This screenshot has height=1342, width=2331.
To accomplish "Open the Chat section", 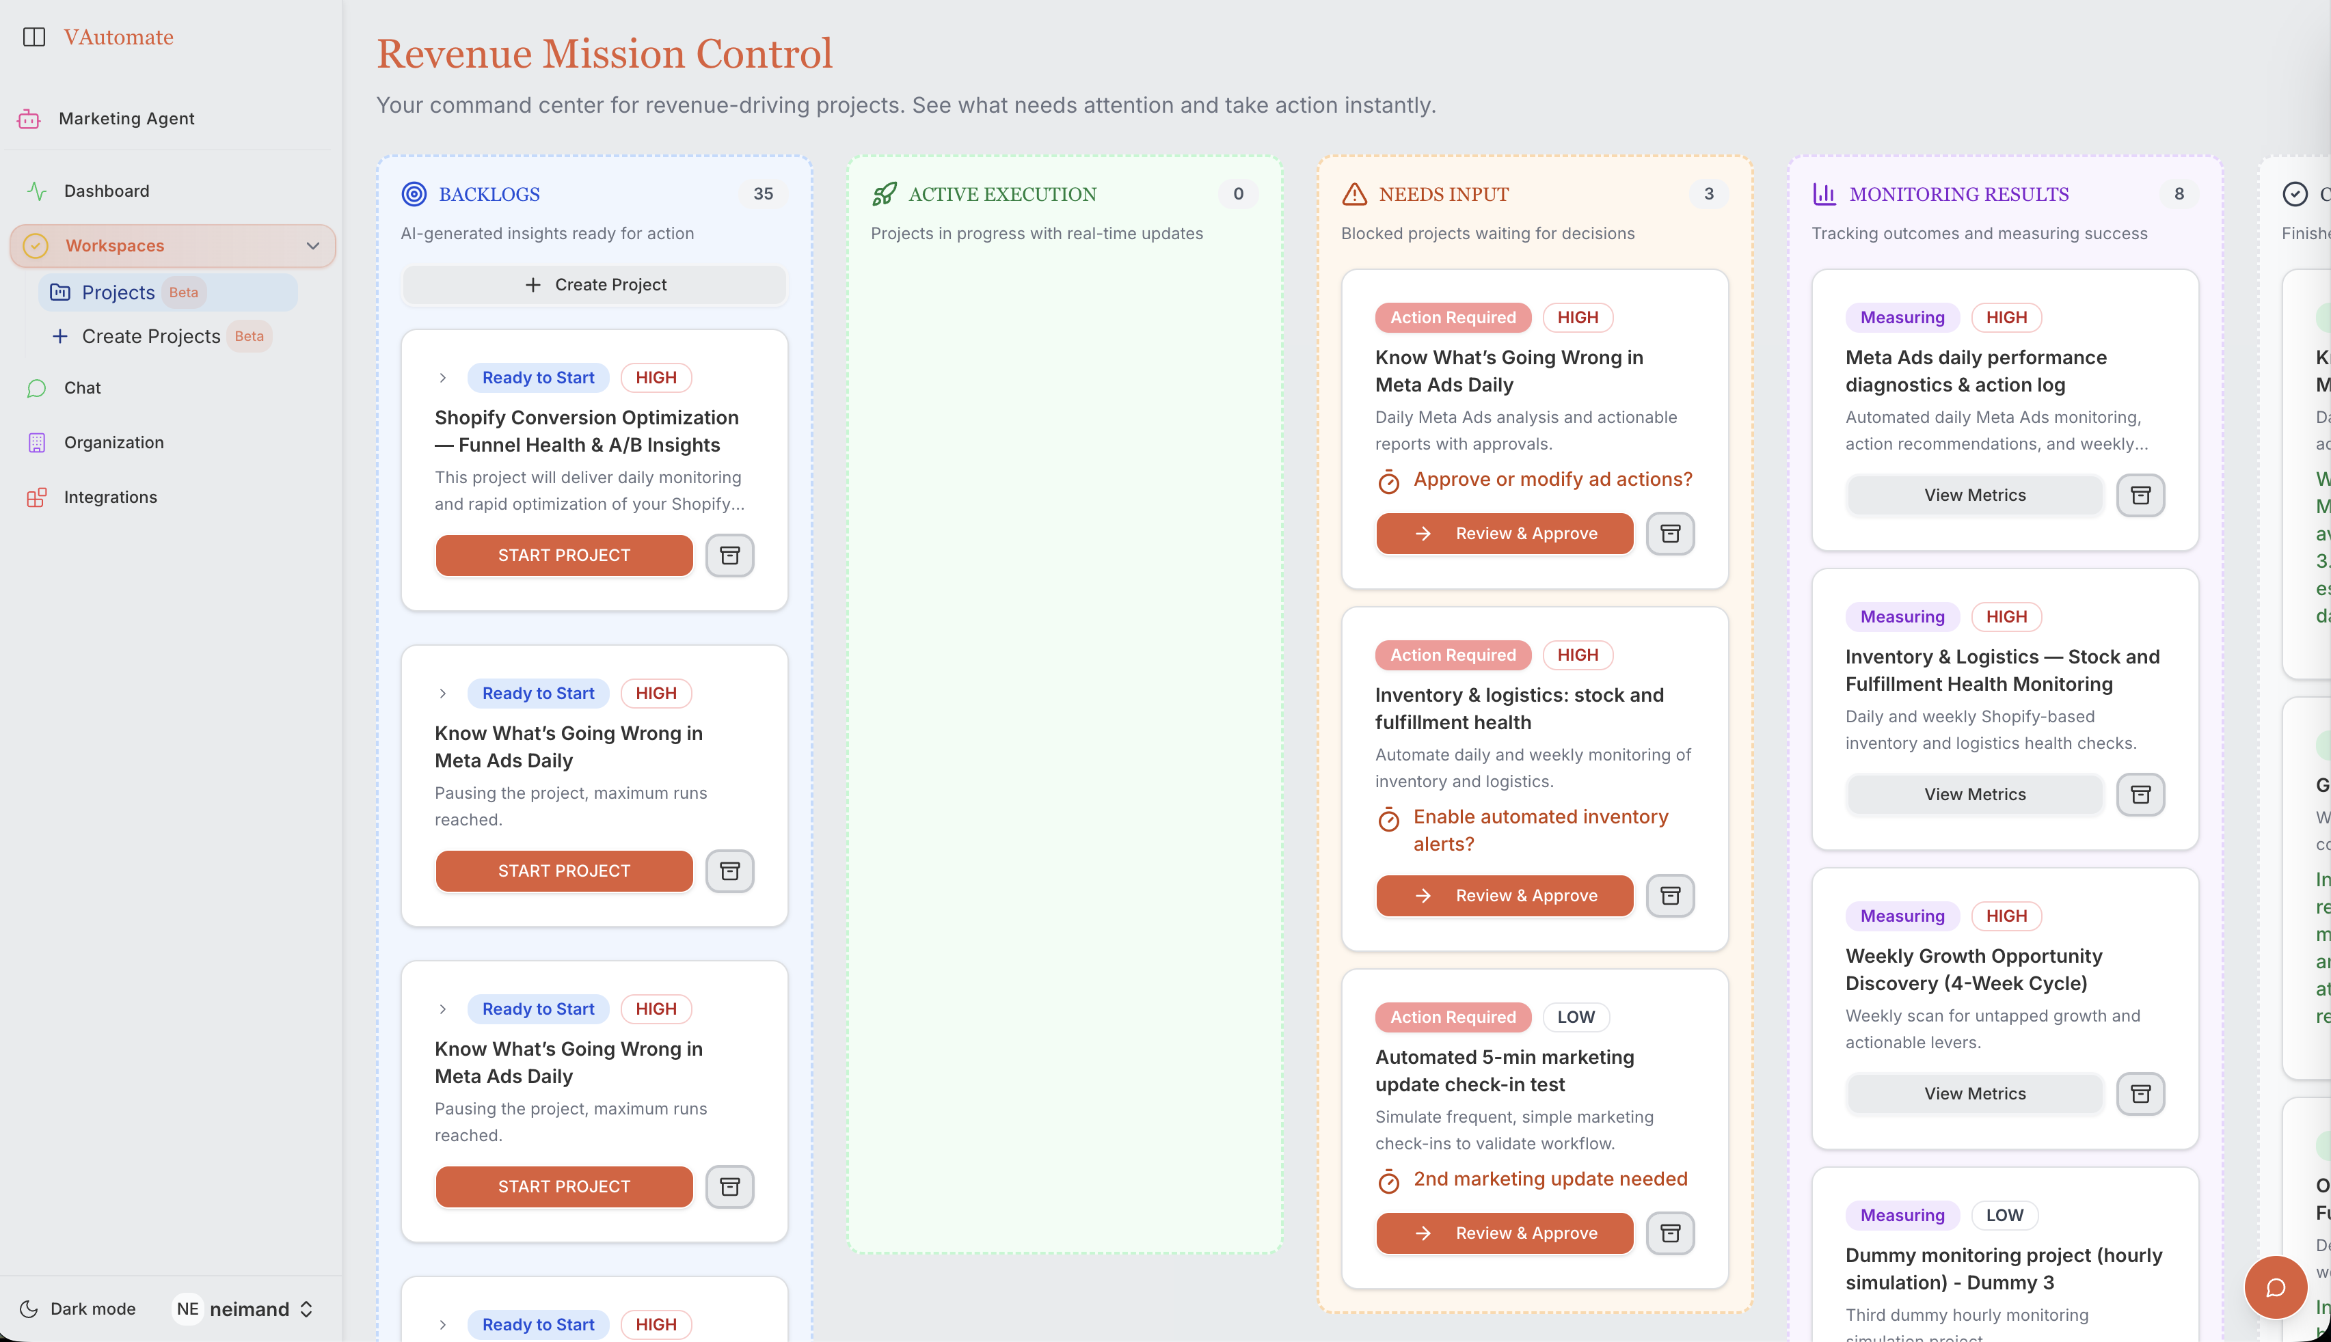I will [82, 388].
